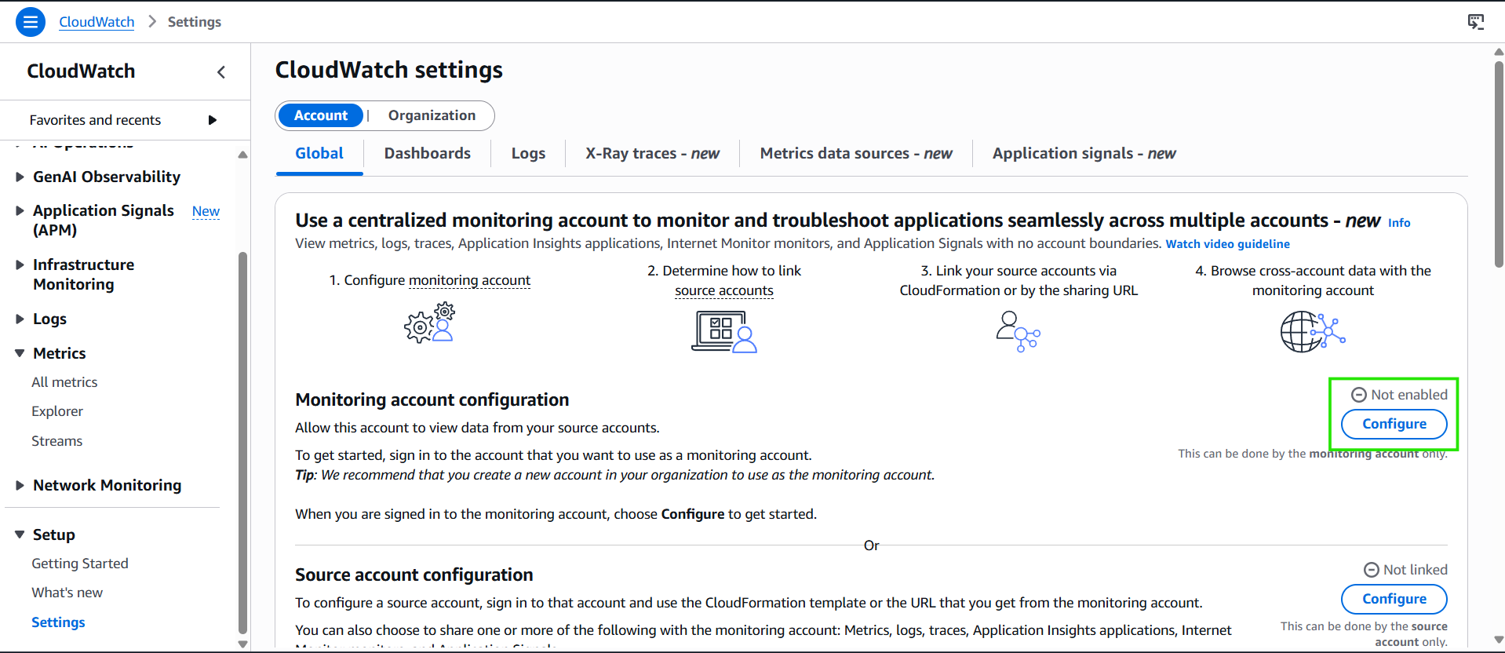Open Getting Started under Setup

tap(79, 564)
